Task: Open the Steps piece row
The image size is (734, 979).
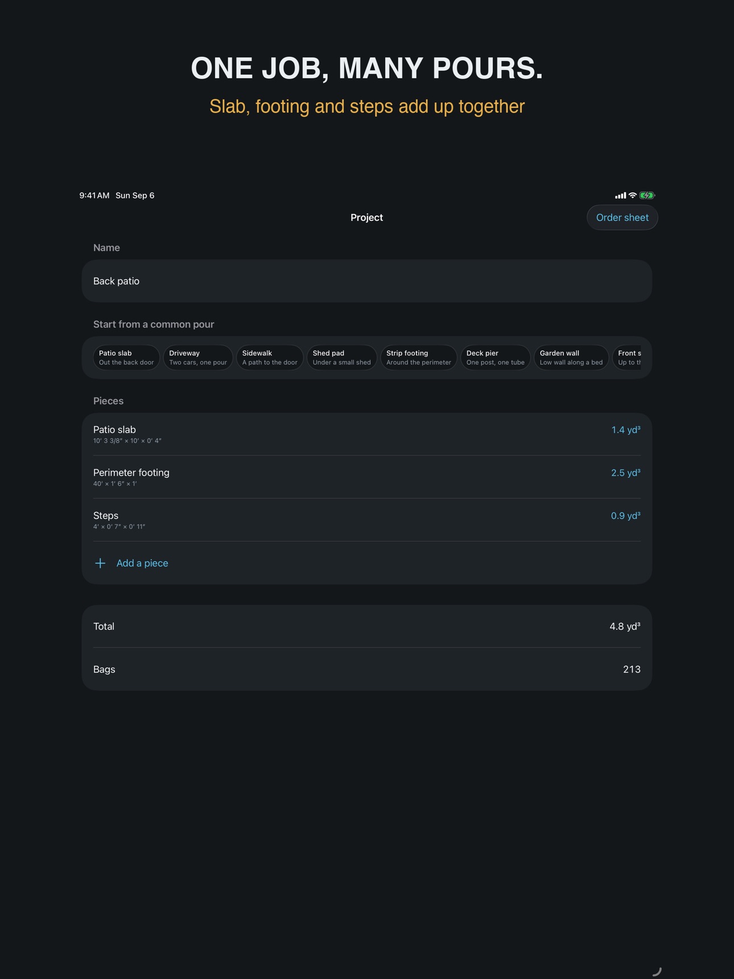Action: (367, 520)
